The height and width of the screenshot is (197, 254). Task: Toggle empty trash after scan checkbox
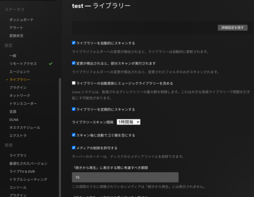click(x=74, y=135)
